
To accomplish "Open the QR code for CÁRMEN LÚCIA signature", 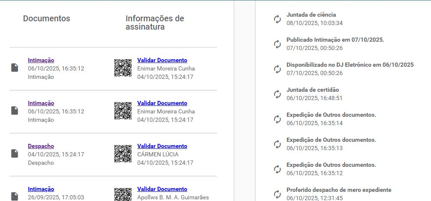I will point(123,153).
